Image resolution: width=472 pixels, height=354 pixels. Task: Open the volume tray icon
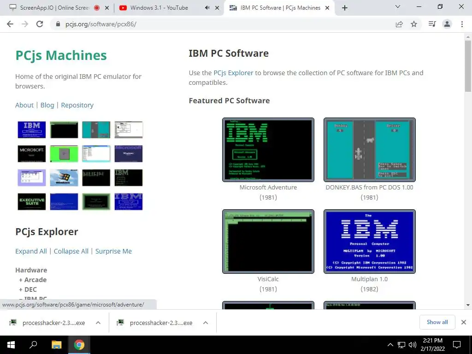413,345
